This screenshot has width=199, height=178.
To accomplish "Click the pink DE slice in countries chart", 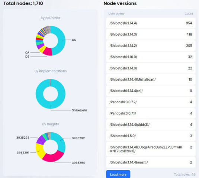I will [48, 52].
